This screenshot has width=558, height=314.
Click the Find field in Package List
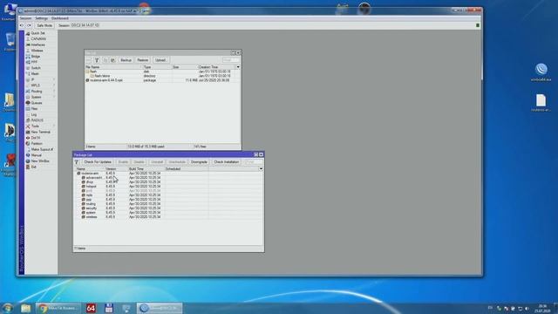(253, 162)
